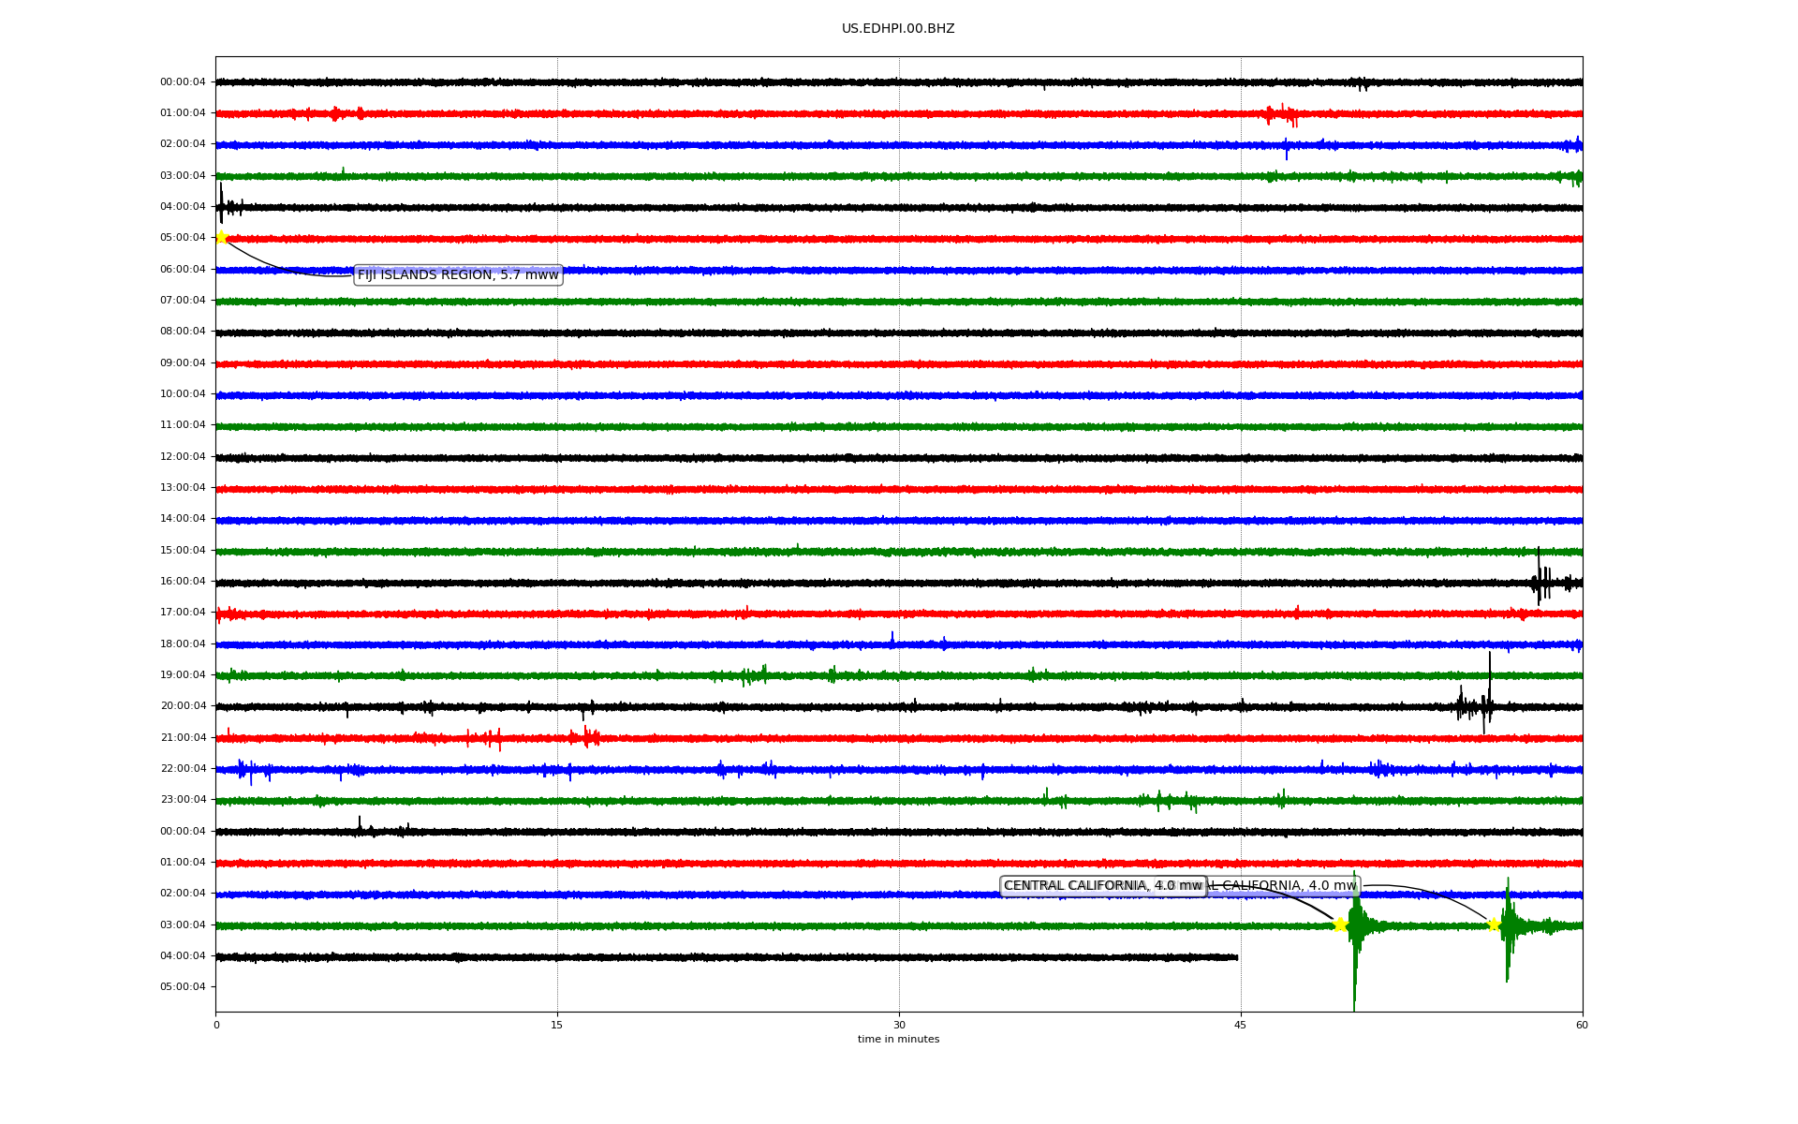
Task: Click the 16:00:04 time label on the left
Action: tap(183, 581)
